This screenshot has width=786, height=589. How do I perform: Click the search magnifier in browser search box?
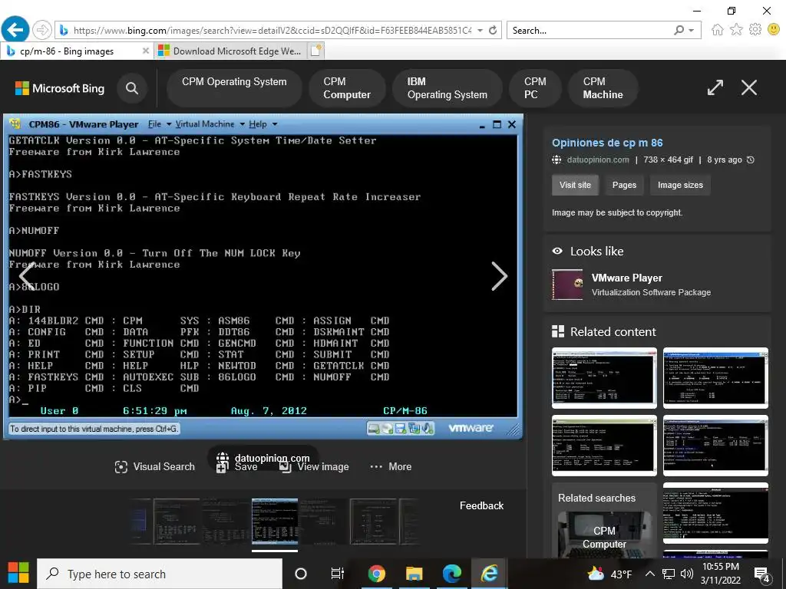(679, 31)
